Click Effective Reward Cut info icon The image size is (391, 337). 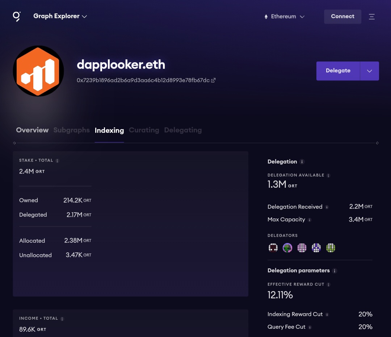click(328, 285)
